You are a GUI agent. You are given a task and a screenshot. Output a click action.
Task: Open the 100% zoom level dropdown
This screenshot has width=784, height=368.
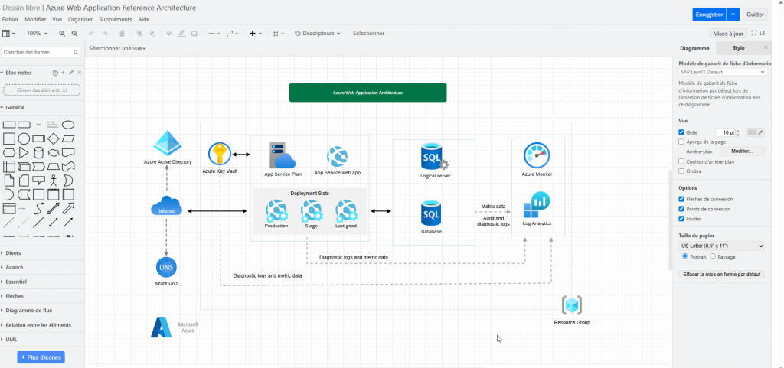[36, 34]
